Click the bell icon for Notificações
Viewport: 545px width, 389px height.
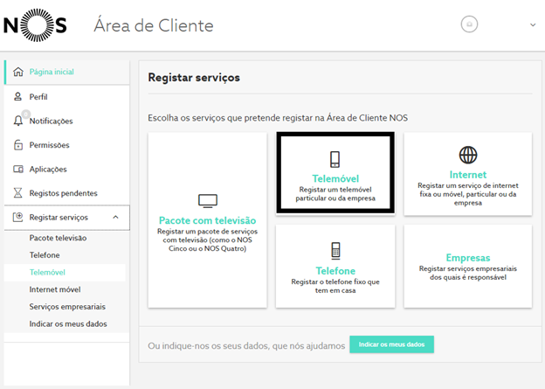point(18,122)
